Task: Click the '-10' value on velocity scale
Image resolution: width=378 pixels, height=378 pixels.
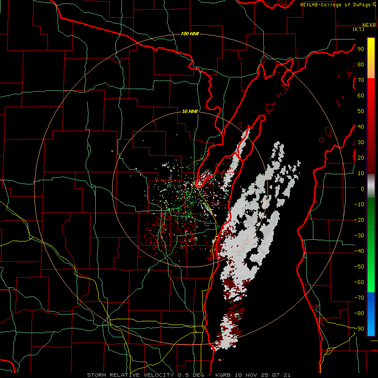Action: pyautogui.click(x=359, y=205)
